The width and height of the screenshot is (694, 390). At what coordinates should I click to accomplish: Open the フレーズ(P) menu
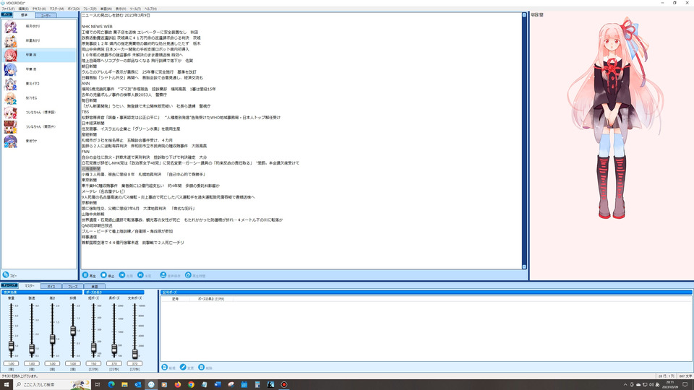click(90, 9)
